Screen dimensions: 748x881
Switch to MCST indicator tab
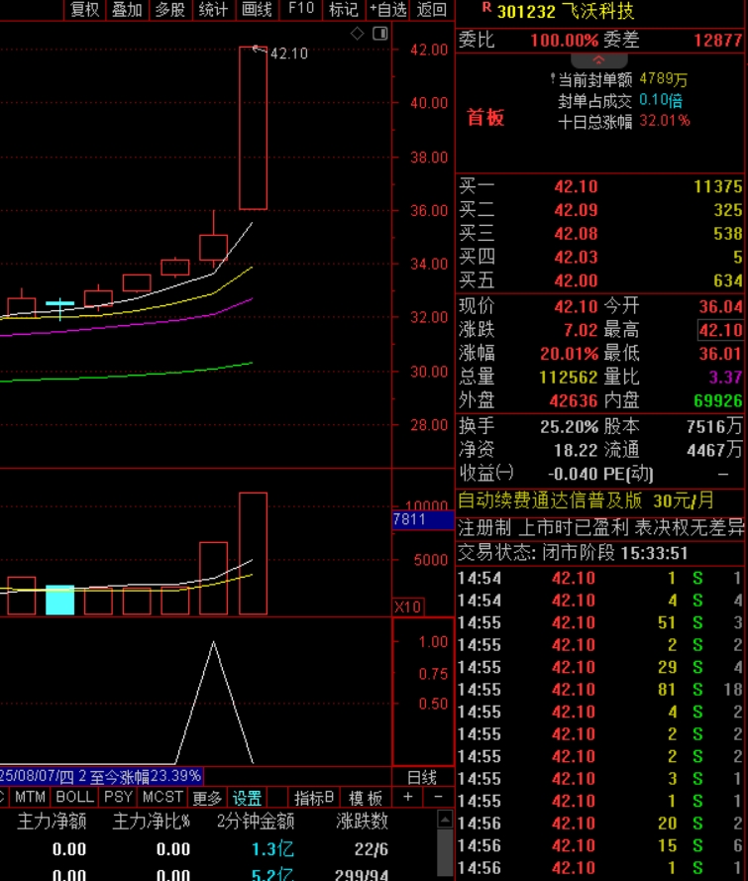pos(162,797)
